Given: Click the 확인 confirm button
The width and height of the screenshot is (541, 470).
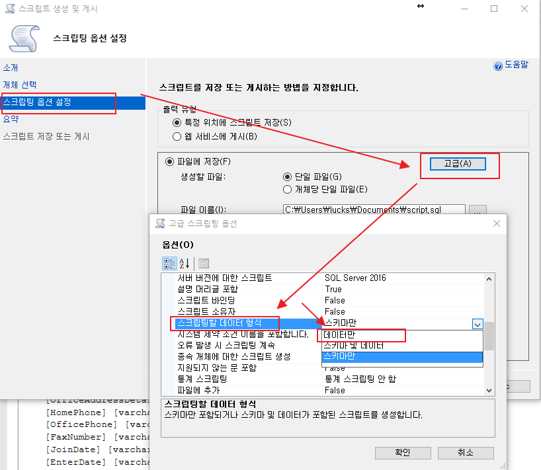Looking at the screenshot, I should point(403,453).
